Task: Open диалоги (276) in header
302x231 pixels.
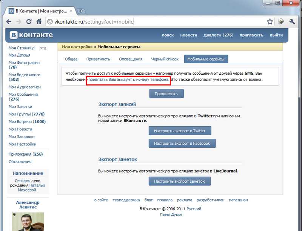Action: (x=218, y=35)
